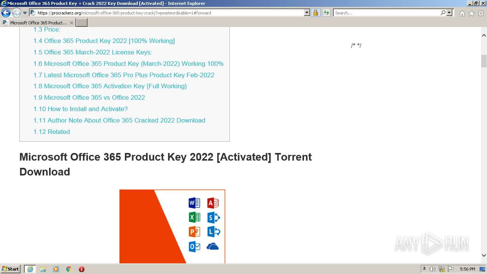
Task: Click the address bar URL field
Action: pyautogui.click(x=170, y=13)
